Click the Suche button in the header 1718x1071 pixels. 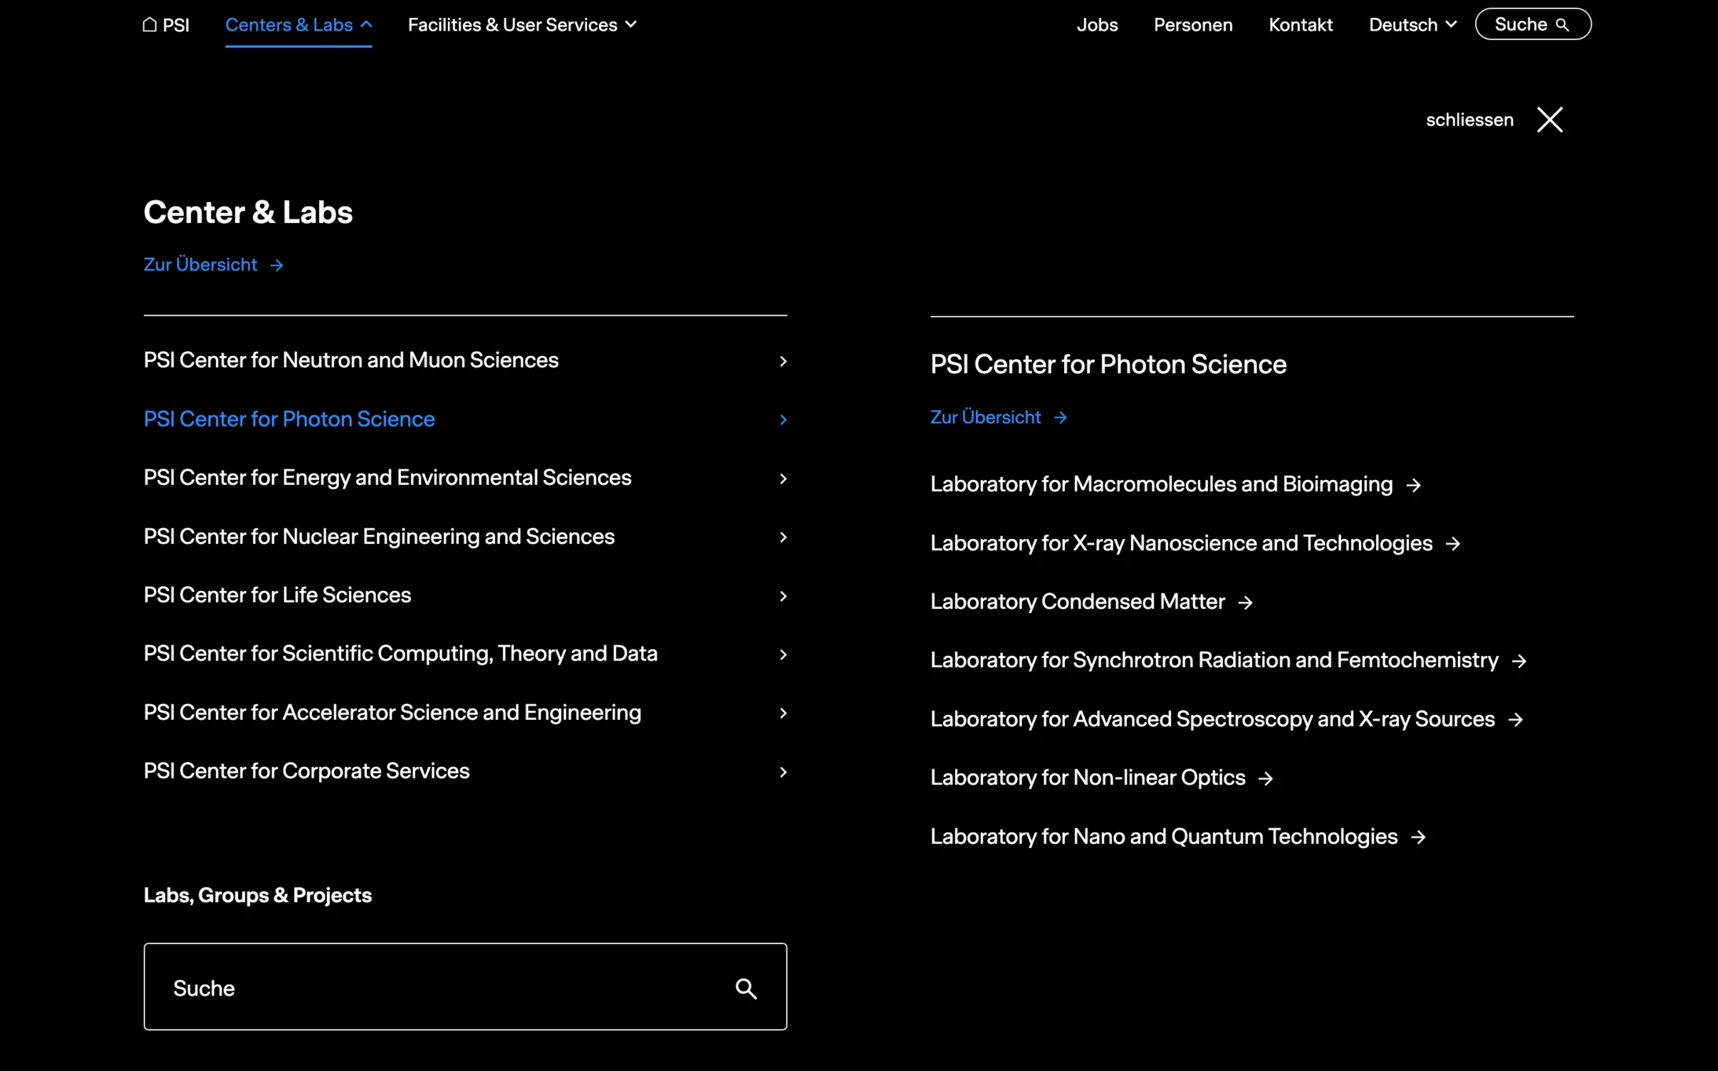(1533, 24)
